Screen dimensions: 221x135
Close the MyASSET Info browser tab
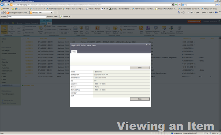tap(51, 13)
